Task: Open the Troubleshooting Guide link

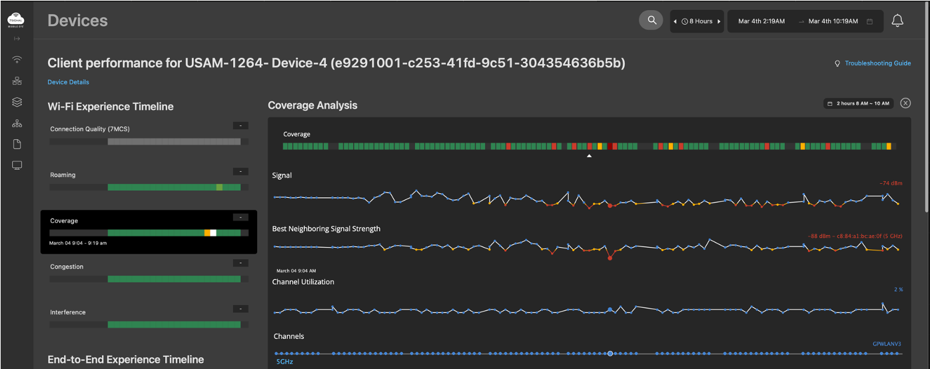Action: point(877,63)
